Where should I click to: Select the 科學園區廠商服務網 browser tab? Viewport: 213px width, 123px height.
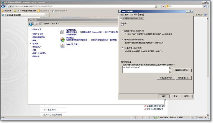point(23,15)
